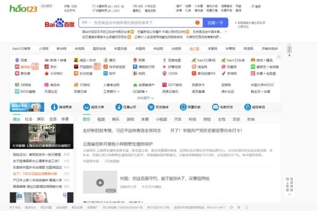Expand the hot search suggestions chevron
The height and width of the screenshot is (211, 317).
[x=226, y=32]
